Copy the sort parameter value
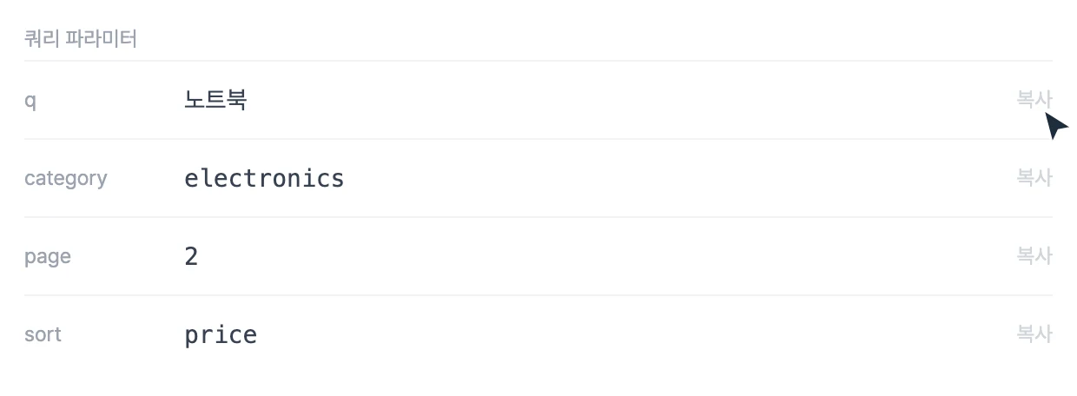Screen dimensions: 1077x396 coord(1034,334)
